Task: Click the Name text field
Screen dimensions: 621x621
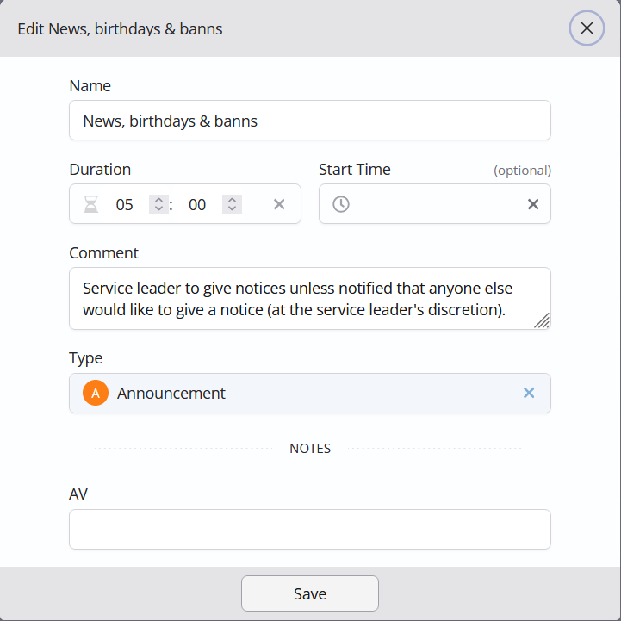Action: [309, 121]
